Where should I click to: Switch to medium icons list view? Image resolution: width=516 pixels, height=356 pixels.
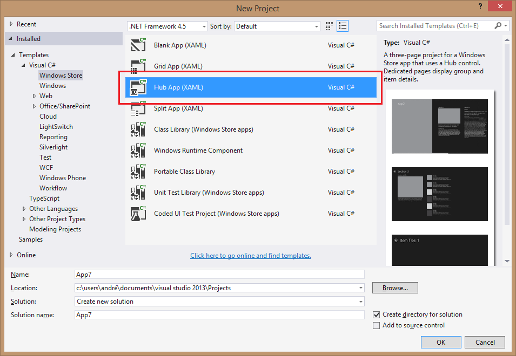343,26
